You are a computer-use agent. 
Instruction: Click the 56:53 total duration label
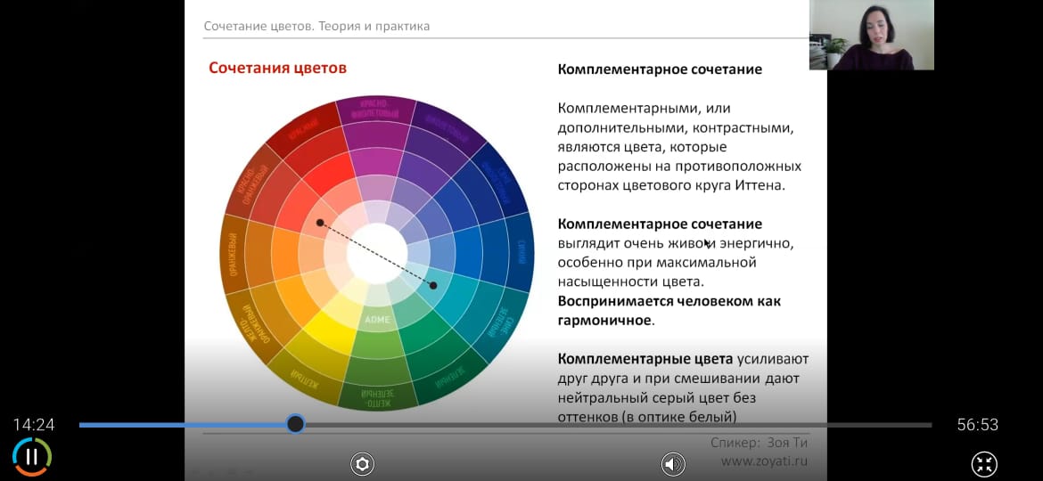(977, 425)
